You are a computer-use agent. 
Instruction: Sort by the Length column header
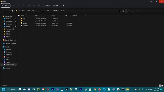point(75,15)
